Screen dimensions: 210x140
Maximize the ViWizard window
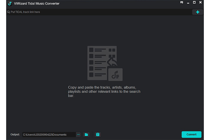coord(194,3)
